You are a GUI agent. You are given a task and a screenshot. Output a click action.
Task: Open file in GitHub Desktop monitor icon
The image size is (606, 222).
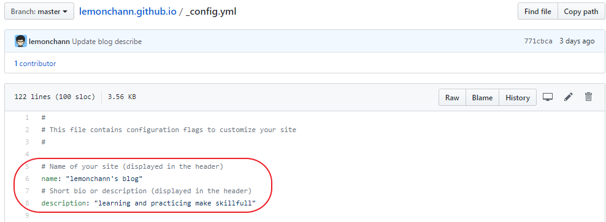(x=547, y=97)
